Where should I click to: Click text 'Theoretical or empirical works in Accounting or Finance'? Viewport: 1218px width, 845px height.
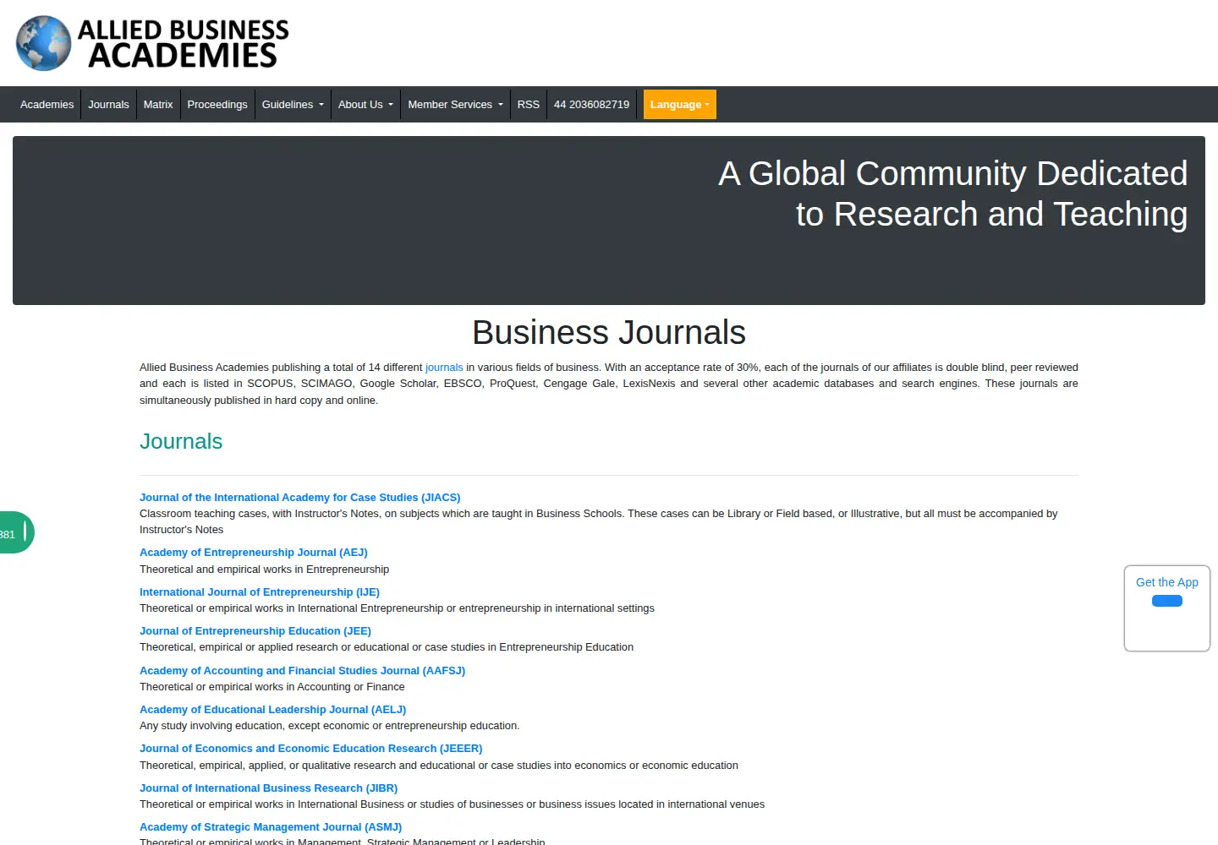(x=272, y=687)
